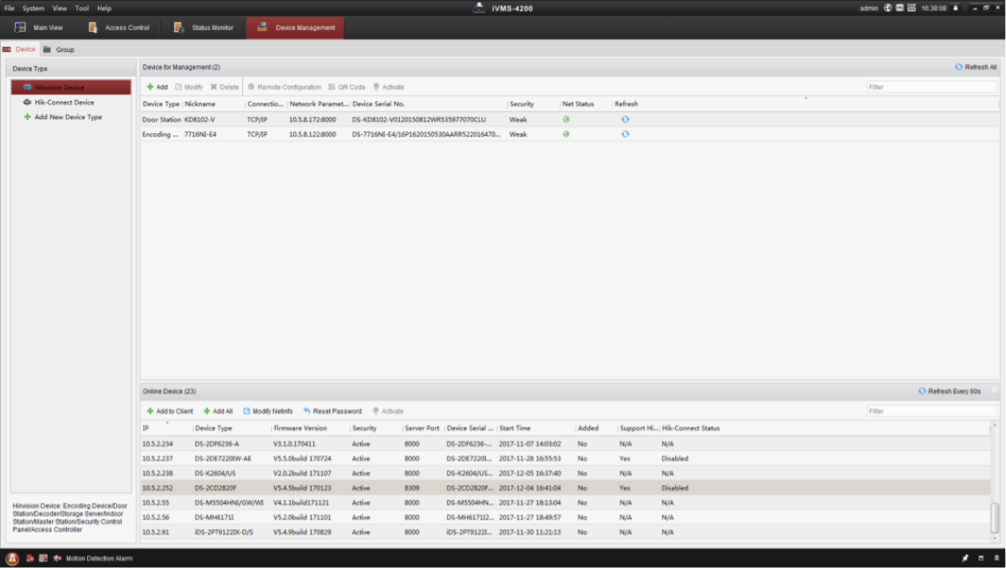The image size is (1006, 568).
Task: Click Activate in online device toolbar
Action: [388, 411]
